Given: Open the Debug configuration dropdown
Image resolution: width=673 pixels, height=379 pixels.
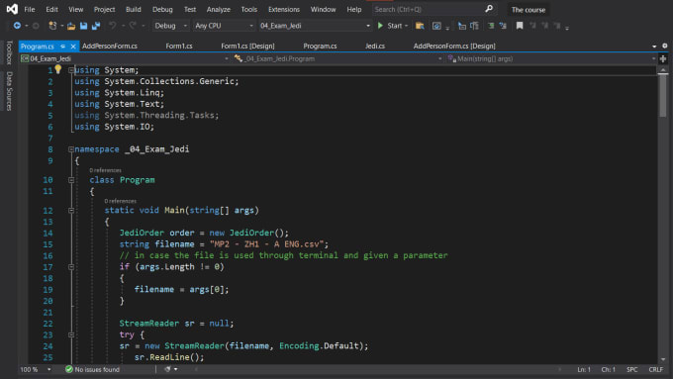Looking at the screenshot, I should point(171,26).
